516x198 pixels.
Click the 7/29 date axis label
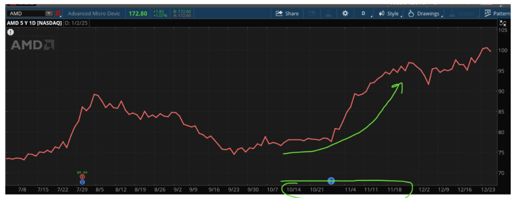(x=82, y=190)
